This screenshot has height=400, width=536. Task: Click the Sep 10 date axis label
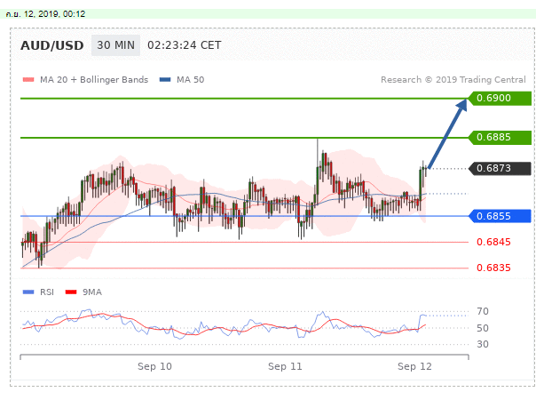tap(154, 367)
